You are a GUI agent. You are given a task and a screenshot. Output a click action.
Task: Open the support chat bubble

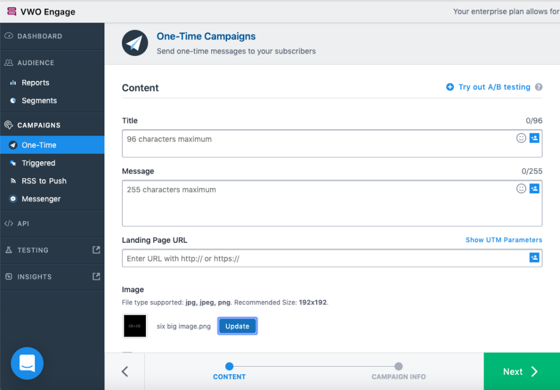click(x=27, y=363)
